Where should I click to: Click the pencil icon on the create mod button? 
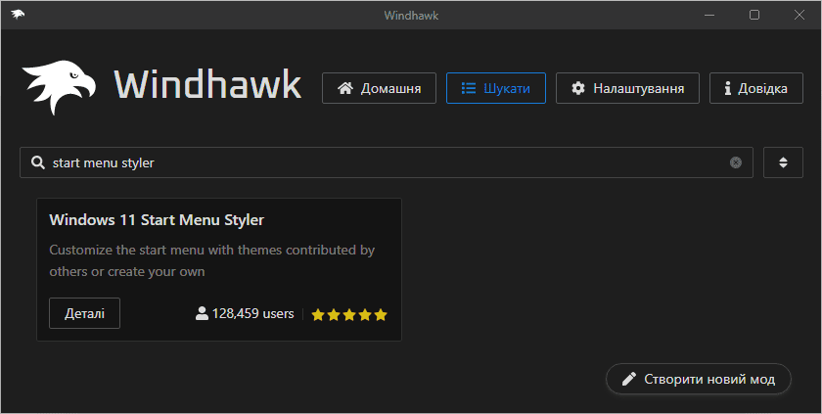629,379
